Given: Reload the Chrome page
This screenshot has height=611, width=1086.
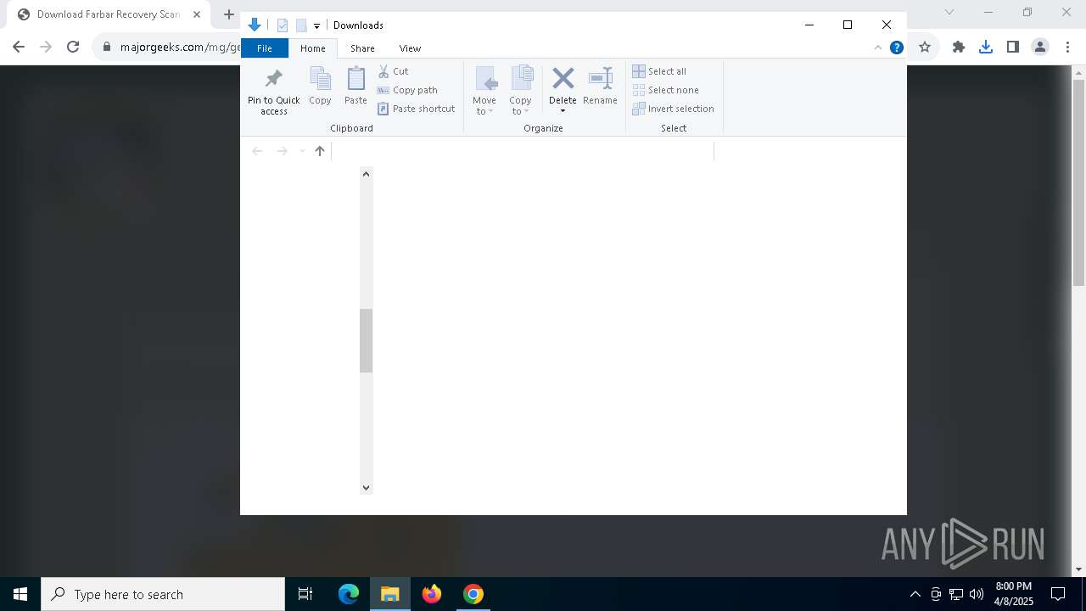Looking at the screenshot, I should [73, 48].
